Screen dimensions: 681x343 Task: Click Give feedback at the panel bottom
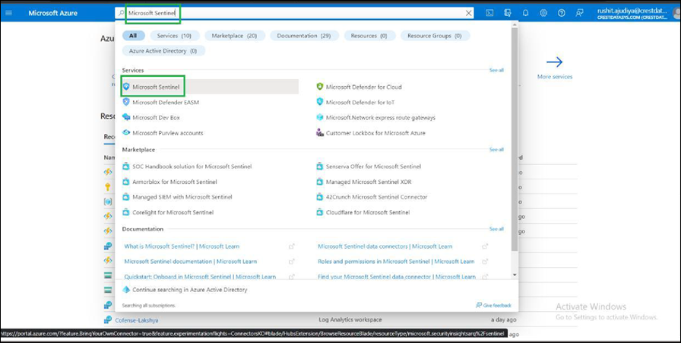[493, 305]
